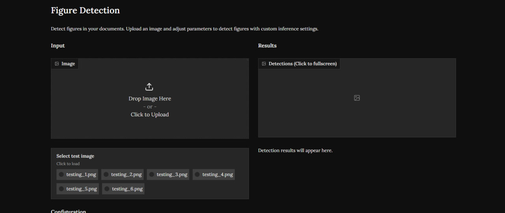Pick the testing_6.png test image
The width and height of the screenshot is (505, 213).
(x=123, y=189)
